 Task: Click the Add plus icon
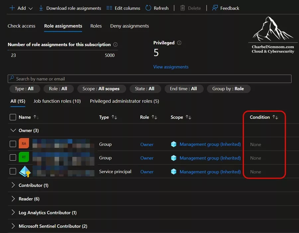(12, 8)
